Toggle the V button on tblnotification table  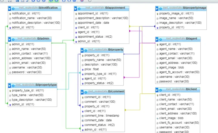coord(9,9)
